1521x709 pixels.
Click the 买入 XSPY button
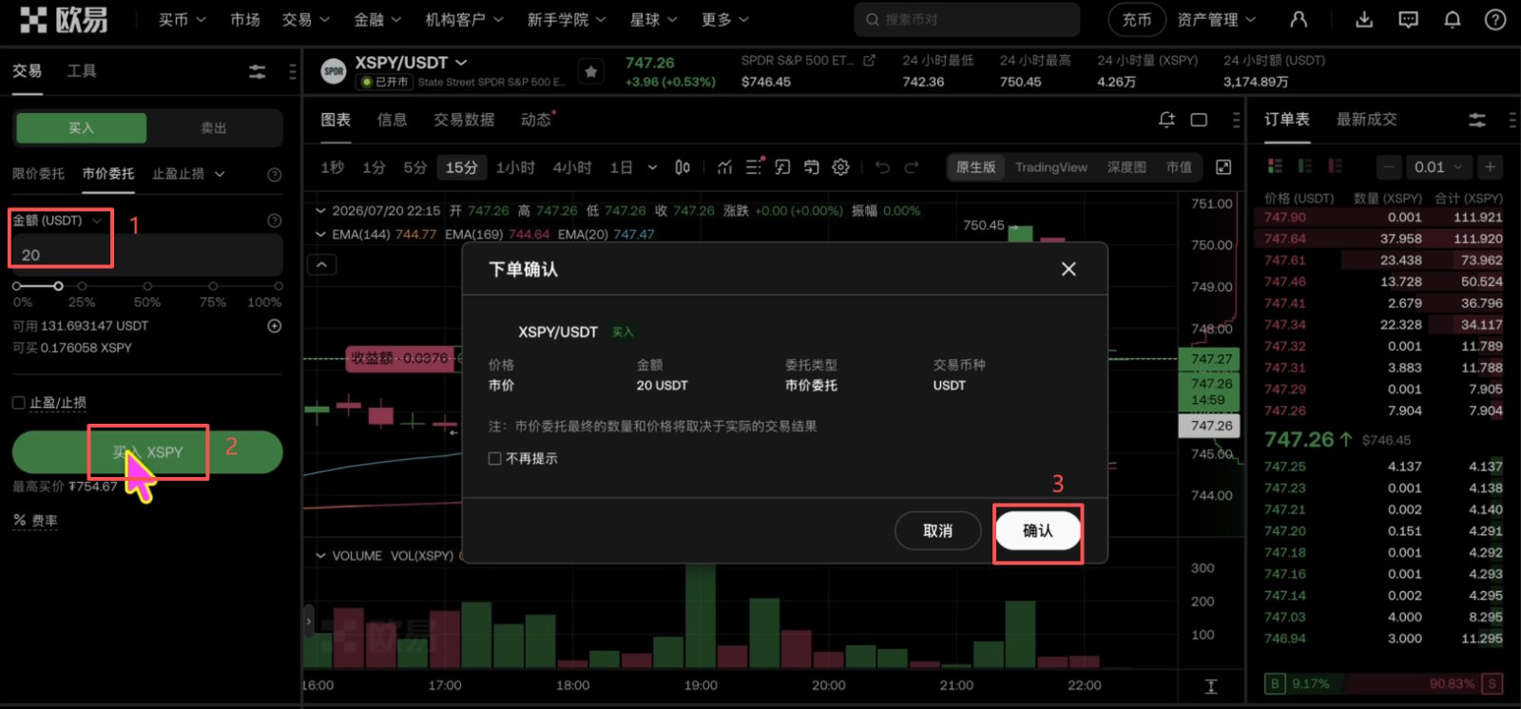coord(147,452)
